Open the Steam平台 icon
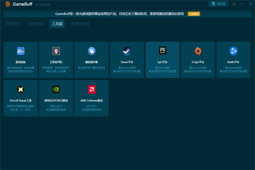 (x=127, y=51)
